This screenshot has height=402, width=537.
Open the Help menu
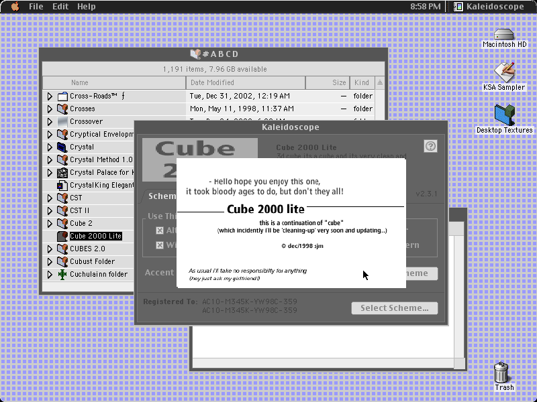[87, 7]
